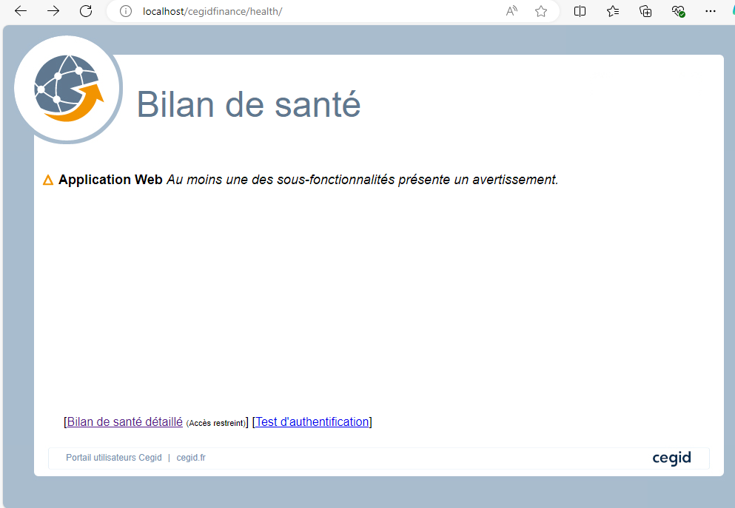735x508 pixels.
Task: Open Split screen view
Action: [580, 11]
